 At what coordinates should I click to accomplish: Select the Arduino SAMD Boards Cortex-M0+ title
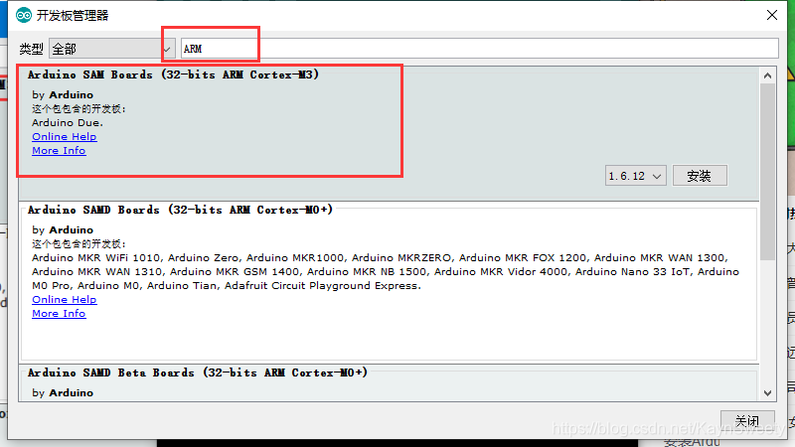(180, 210)
